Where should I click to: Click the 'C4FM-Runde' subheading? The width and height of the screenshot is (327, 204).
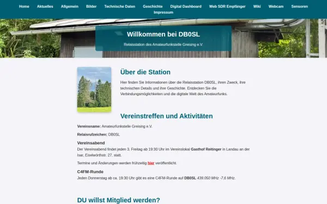[x=90, y=172]
